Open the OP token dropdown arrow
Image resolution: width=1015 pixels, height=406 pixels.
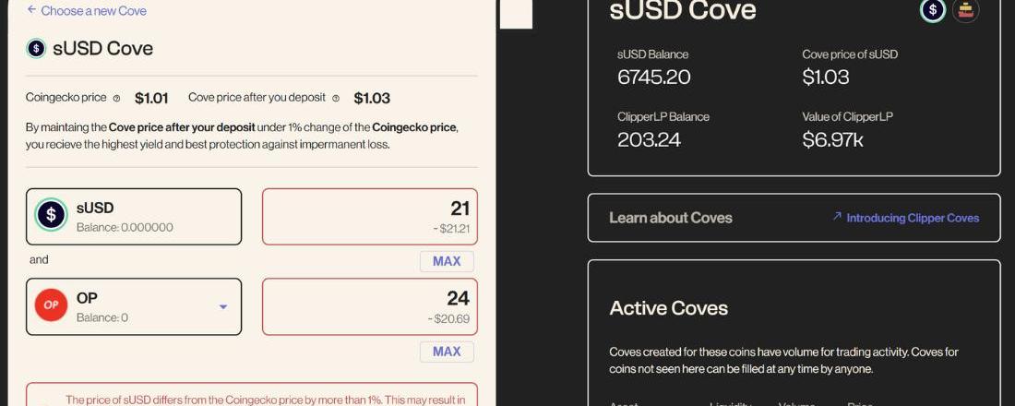[222, 306]
